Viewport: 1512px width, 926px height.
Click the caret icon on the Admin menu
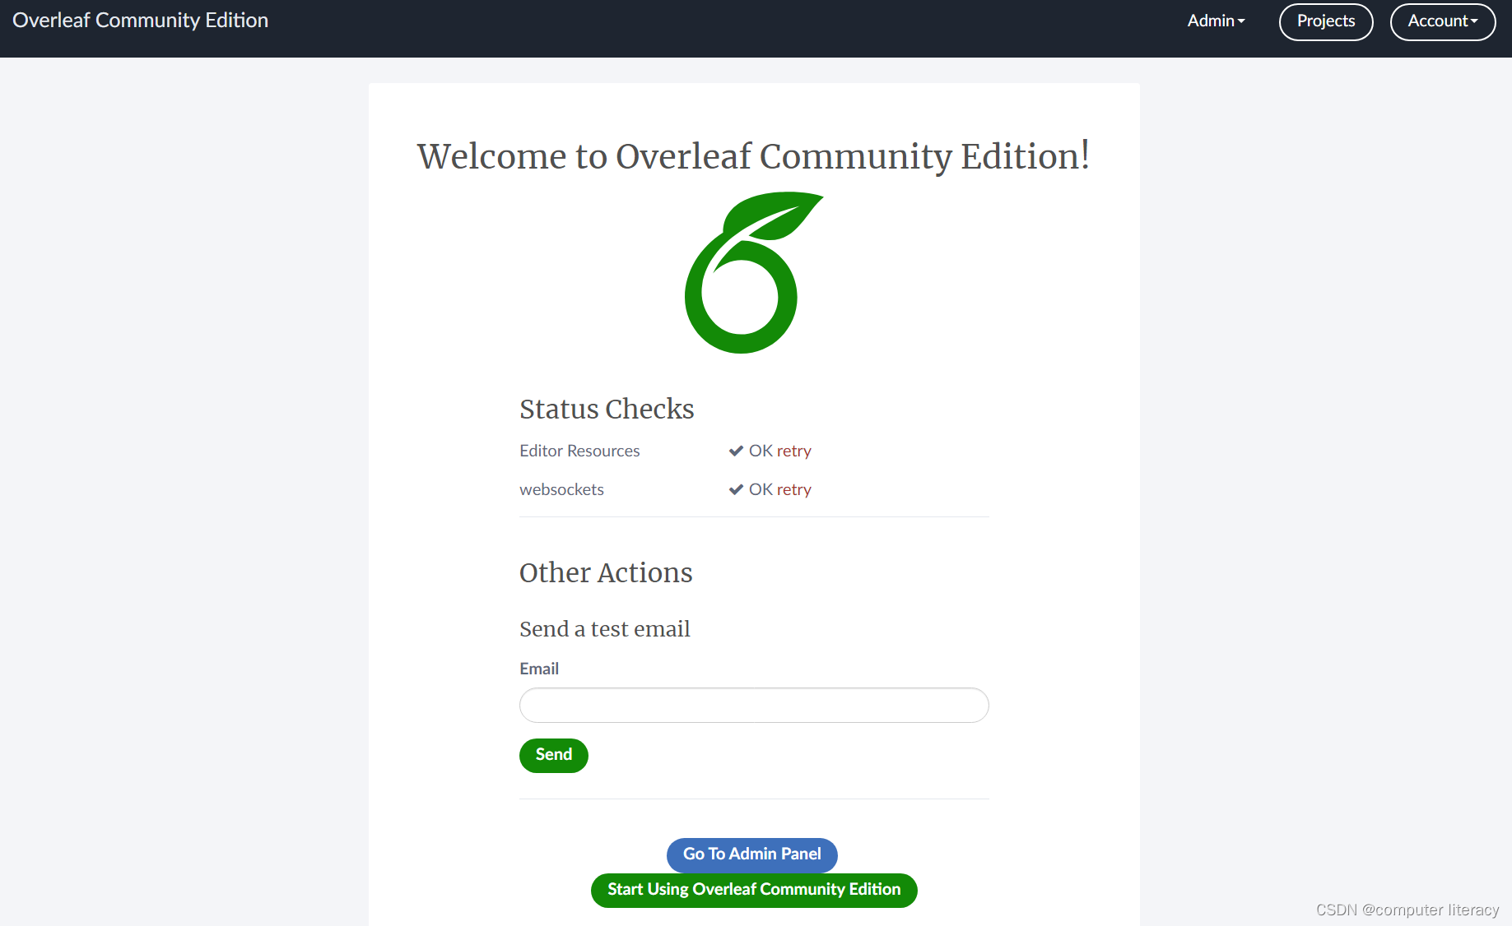[1241, 21]
